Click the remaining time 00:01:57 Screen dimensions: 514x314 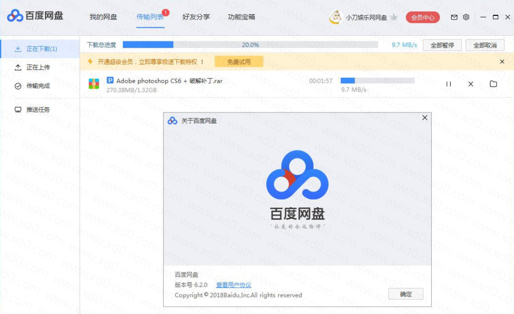pos(320,81)
